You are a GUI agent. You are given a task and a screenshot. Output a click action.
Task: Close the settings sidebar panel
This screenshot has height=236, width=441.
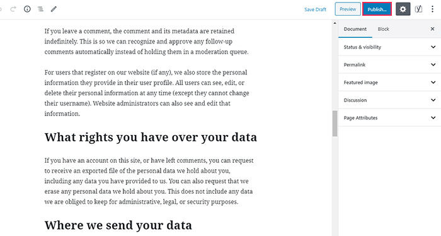pyautogui.click(x=433, y=29)
